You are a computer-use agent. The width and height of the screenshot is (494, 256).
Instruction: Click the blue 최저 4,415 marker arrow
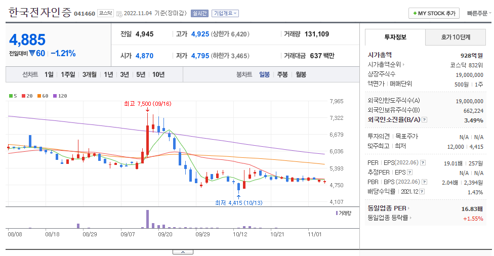(238, 197)
